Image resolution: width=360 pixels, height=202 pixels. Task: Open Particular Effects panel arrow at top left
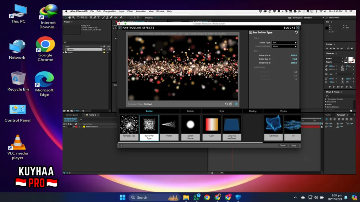tap(120, 28)
